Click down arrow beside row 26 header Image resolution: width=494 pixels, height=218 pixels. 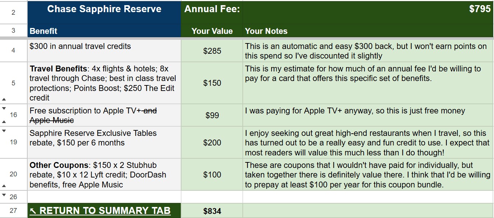coord(4,195)
